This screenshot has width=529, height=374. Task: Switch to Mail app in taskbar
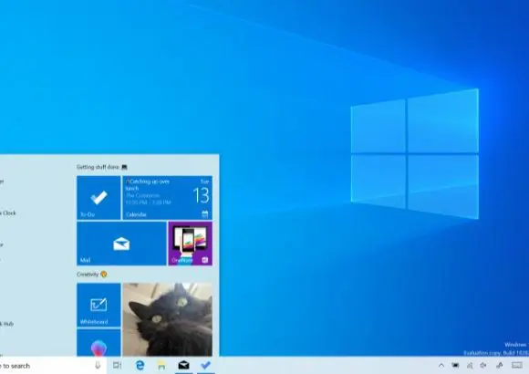coord(183,365)
